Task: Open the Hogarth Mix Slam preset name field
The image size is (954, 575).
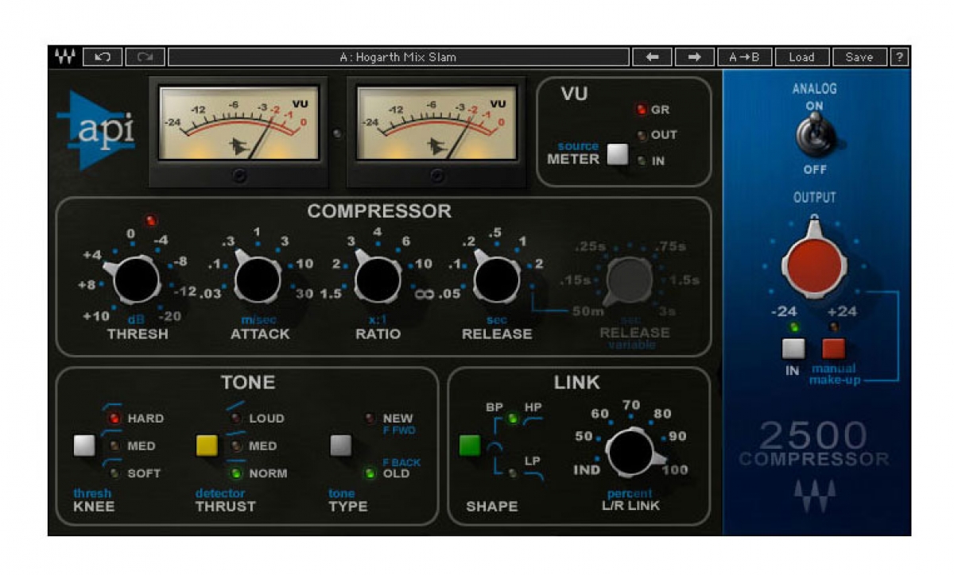Action: point(398,57)
